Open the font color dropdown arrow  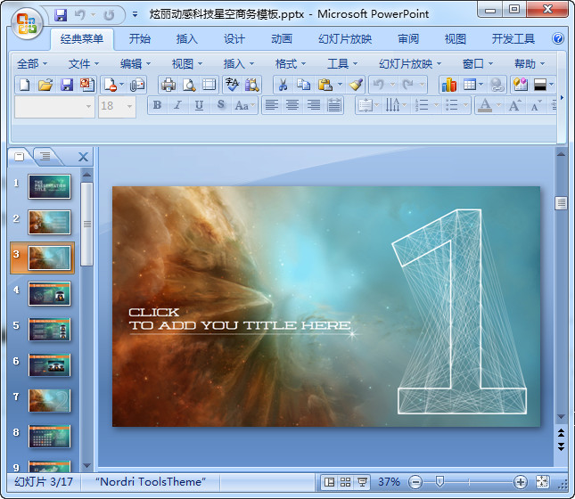(498, 106)
